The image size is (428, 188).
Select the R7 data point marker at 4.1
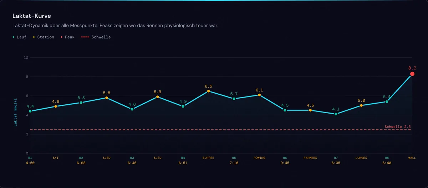(x=336, y=114)
